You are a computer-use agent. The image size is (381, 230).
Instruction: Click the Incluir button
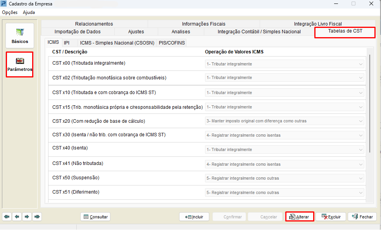tap(194, 217)
